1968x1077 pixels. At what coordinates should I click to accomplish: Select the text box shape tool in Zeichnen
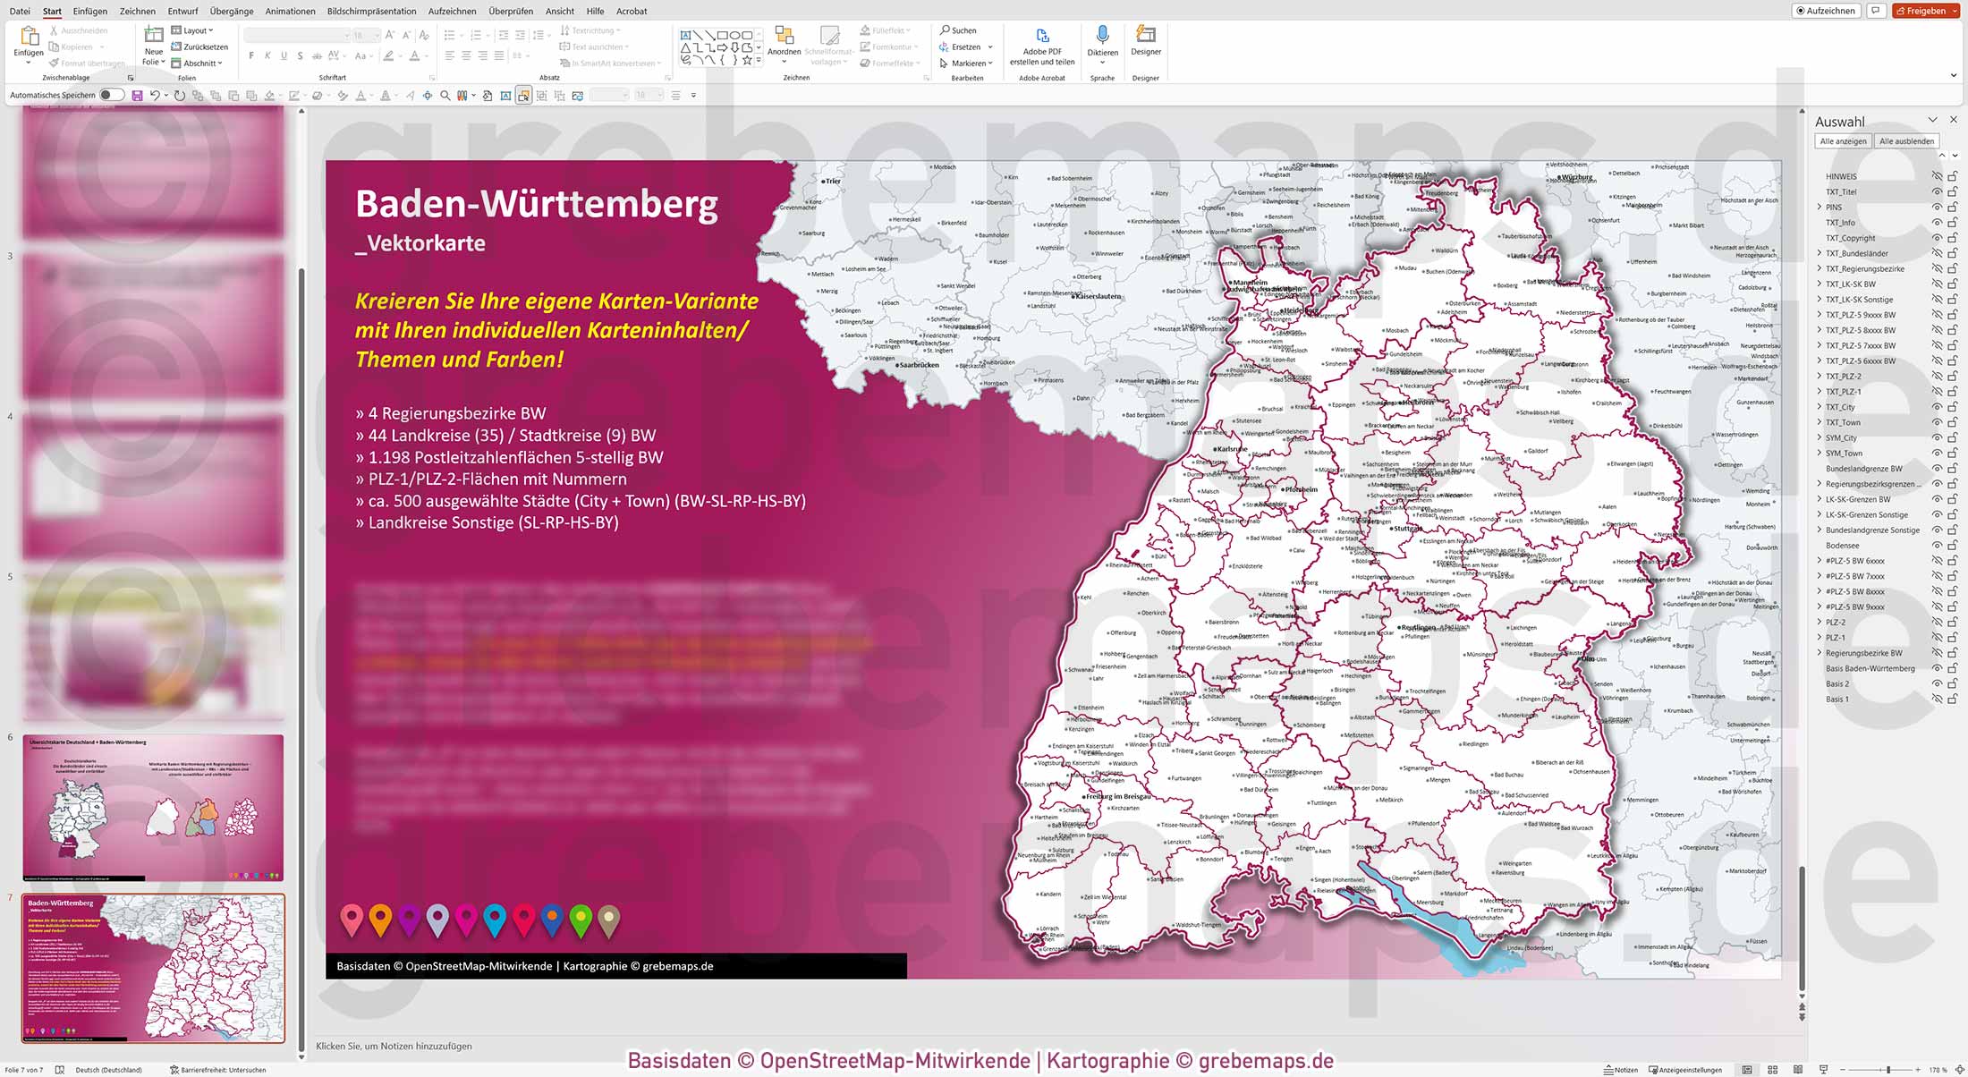685,36
